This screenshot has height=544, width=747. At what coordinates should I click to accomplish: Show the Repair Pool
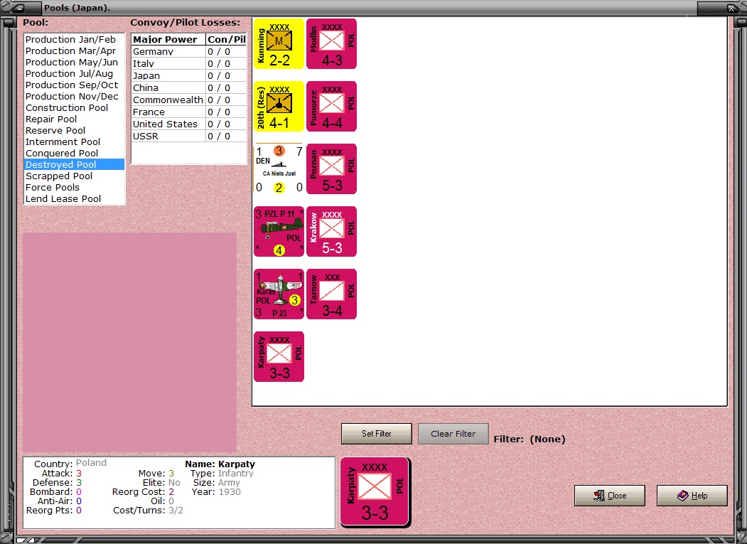75,119
